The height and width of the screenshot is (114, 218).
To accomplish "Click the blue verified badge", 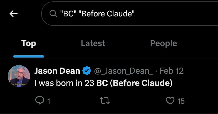I will tap(87, 71).
